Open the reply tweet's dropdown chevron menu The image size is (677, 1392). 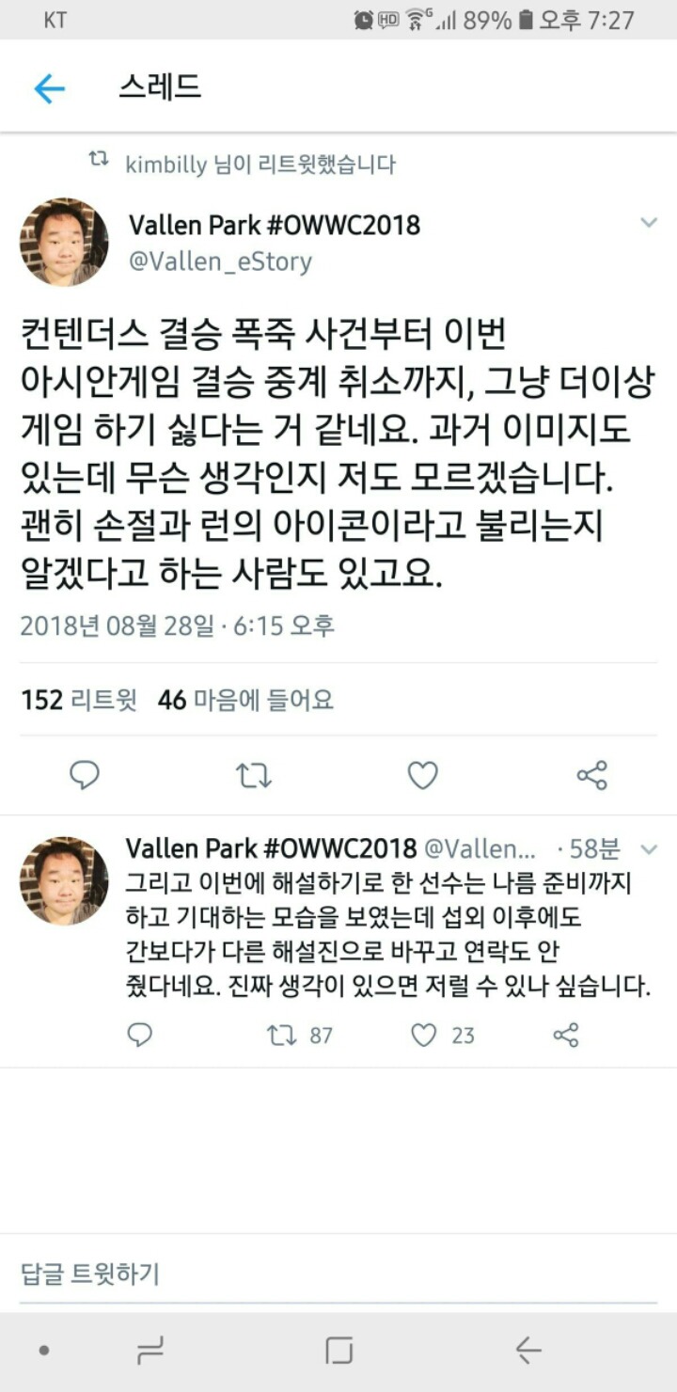649,849
